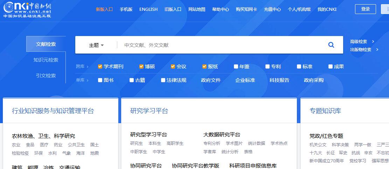
Task: Switch to the 知识元检索 tab
Action: click(x=46, y=60)
